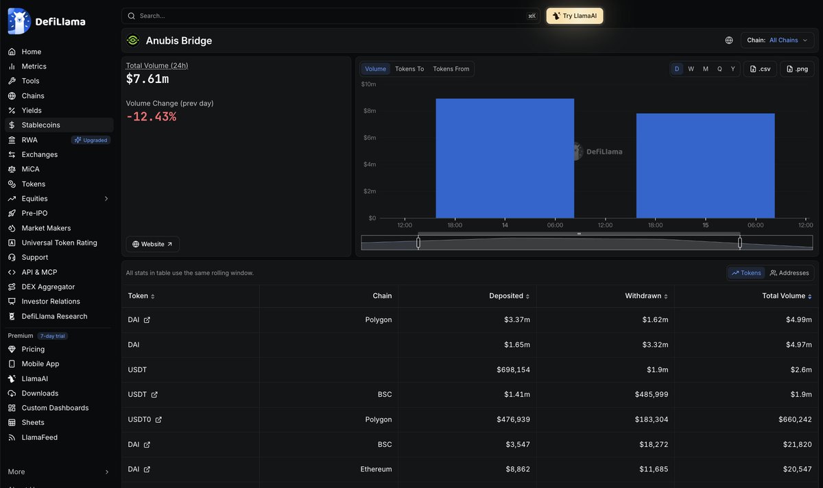Screen dimensions: 823x488
Task: Click the globe icon beside Chain selector
Action: click(x=729, y=40)
